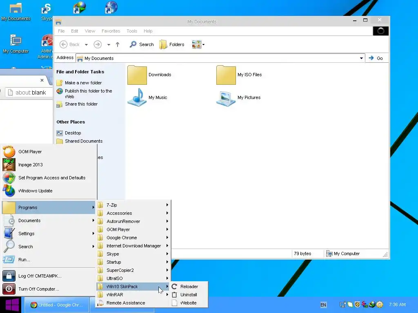418x313 pixels.
Task: Expand the GOM Player program folder
Action: [133, 229]
